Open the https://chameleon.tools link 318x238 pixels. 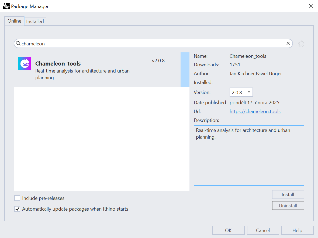tap(255, 111)
